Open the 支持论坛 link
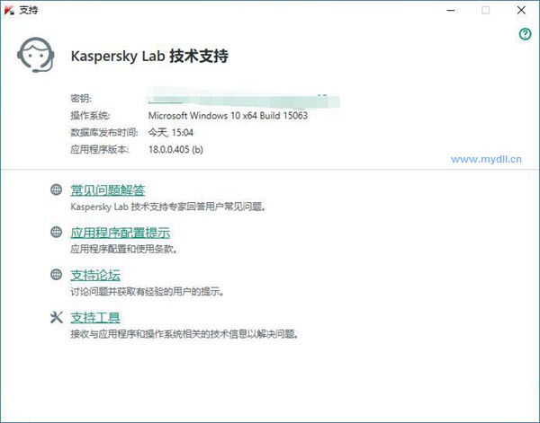 pyautogui.click(x=95, y=275)
